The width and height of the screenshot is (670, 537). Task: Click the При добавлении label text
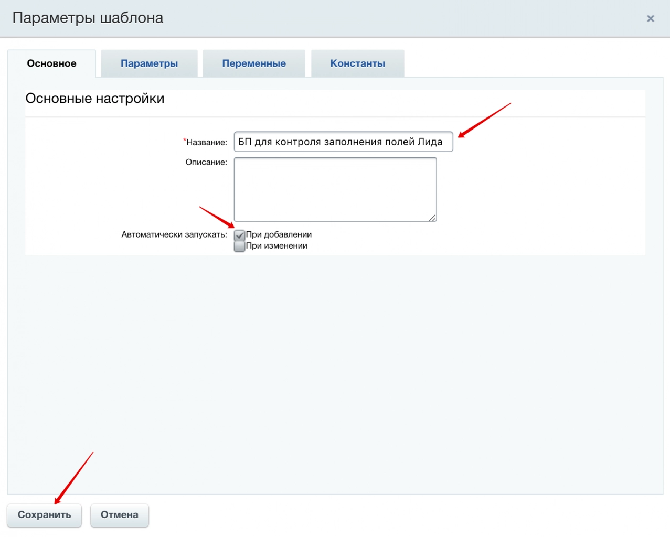(279, 234)
